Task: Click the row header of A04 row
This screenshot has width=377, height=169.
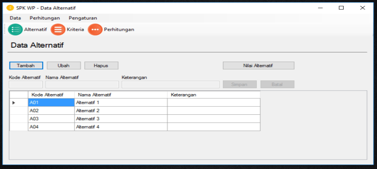Action: [19, 127]
